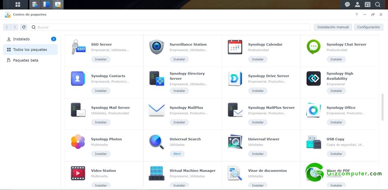
Task: Click the Synology Drive Server icon
Action: click(x=235, y=79)
